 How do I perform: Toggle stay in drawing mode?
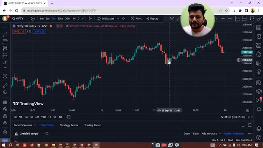click(x=5, y=109)
